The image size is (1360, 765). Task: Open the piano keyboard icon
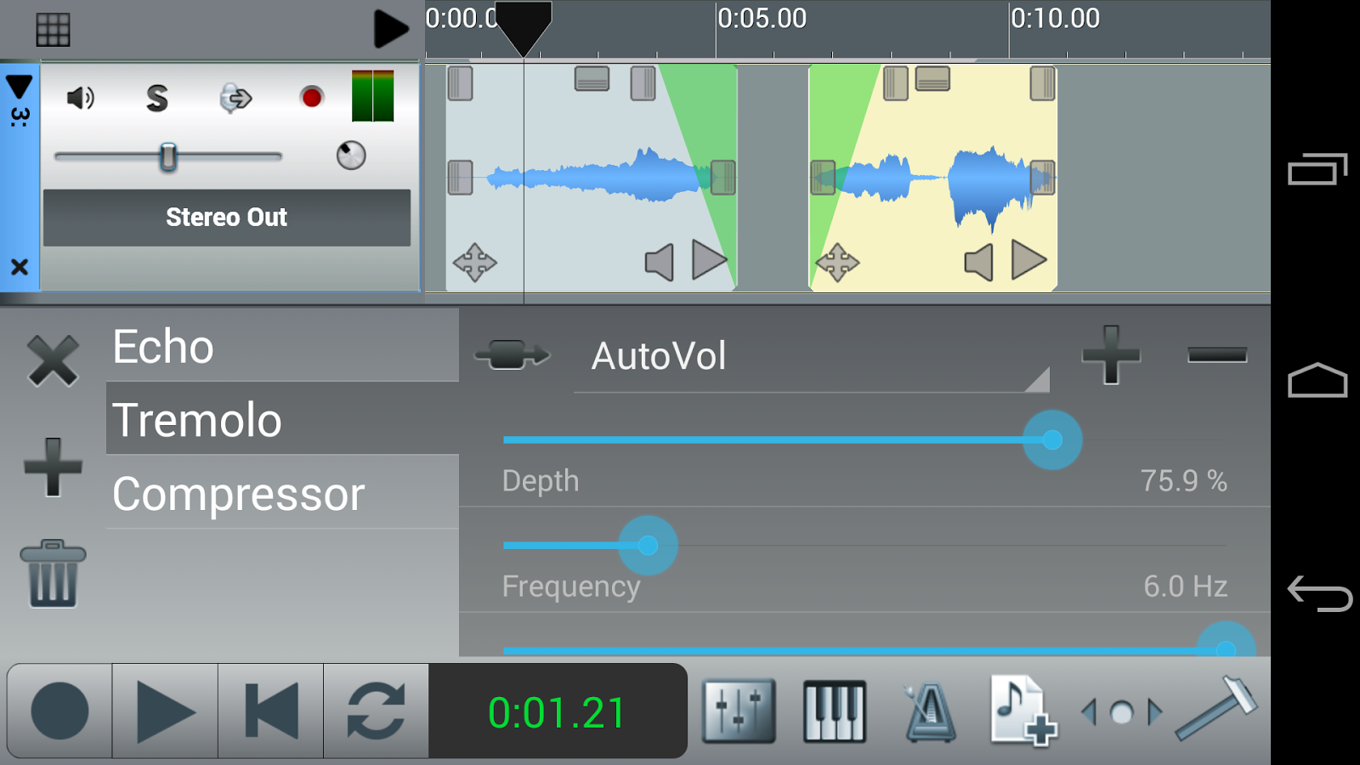pos(835,711)
